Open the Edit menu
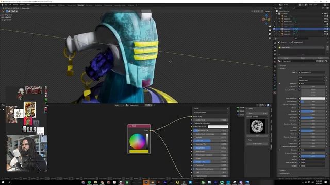 pos(10,5)
